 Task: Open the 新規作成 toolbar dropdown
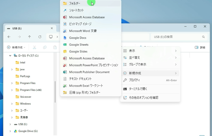16,47
